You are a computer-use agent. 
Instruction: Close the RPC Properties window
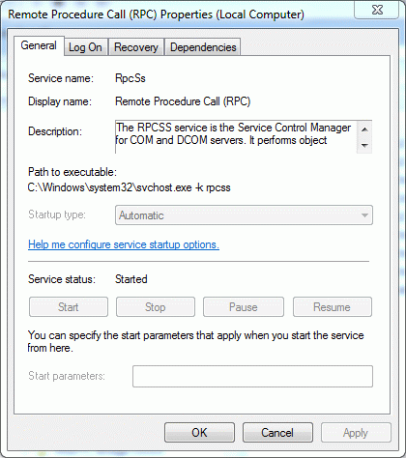pos(377,10)
